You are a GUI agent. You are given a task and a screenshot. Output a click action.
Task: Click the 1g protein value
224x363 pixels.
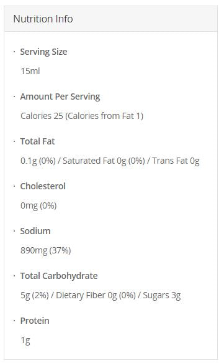[25, 340]
